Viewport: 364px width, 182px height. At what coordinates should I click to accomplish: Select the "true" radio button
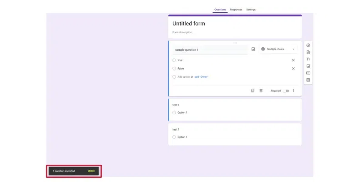pyautogui.click(x=174, y=60)
